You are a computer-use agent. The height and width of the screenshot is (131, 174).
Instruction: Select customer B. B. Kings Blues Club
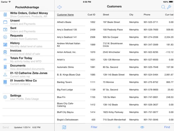click(114, 75)
